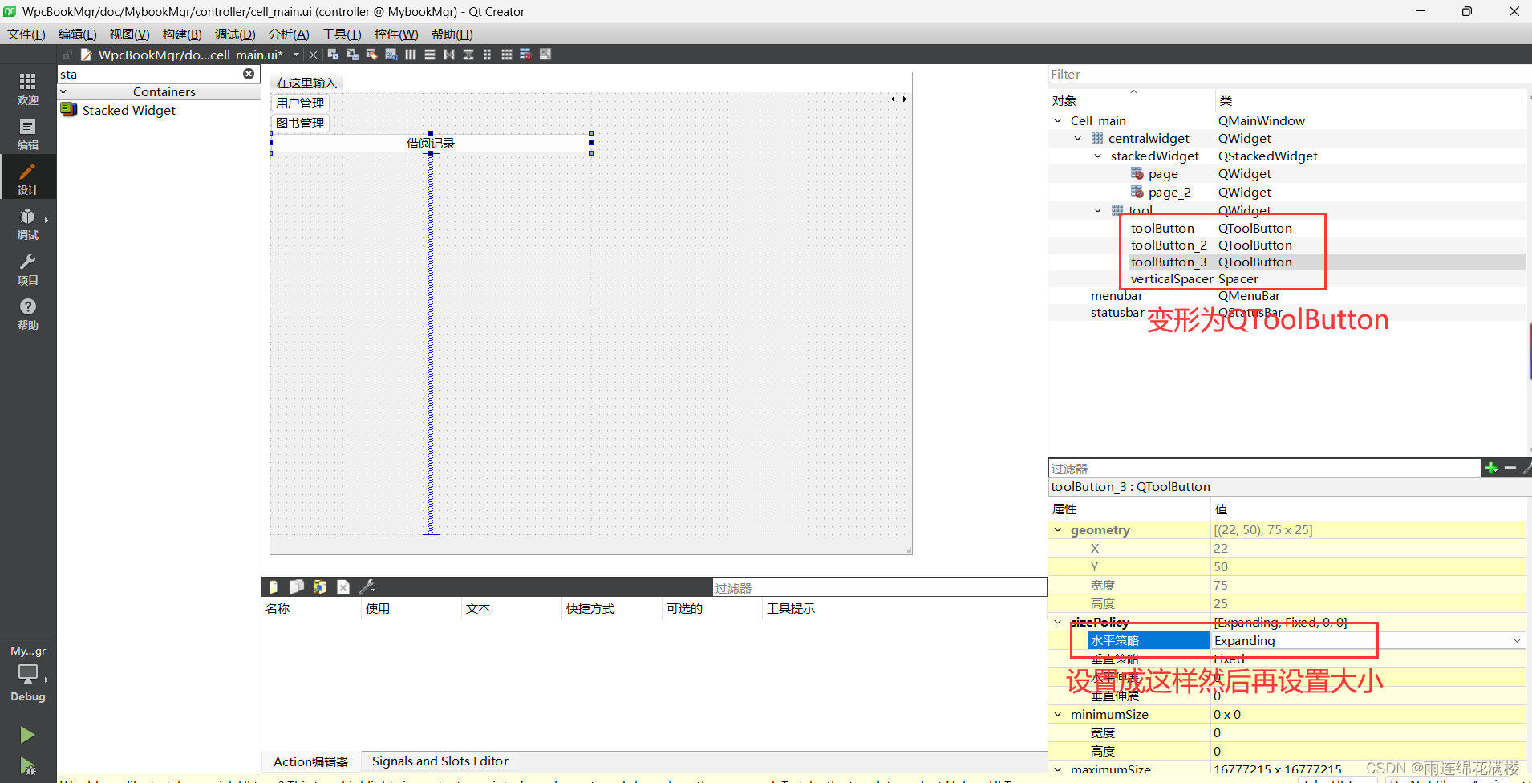Open the Debug kit selector monitor icon

click(28, 674)
